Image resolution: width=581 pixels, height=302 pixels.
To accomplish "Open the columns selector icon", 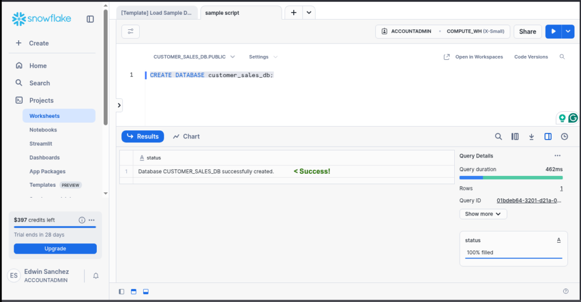I will click(515, 136).
